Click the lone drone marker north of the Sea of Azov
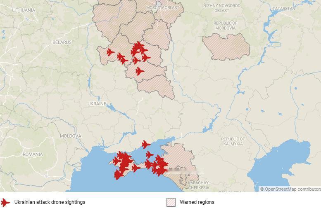This screenshot has height=208, width=321. point(146,144)
